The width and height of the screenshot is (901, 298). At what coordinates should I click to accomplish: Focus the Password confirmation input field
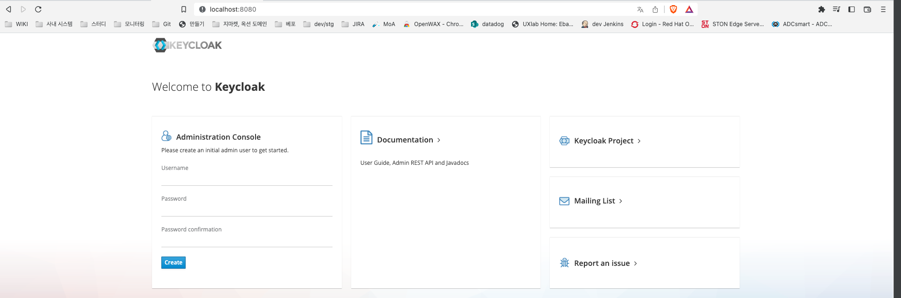click(247, 241)
